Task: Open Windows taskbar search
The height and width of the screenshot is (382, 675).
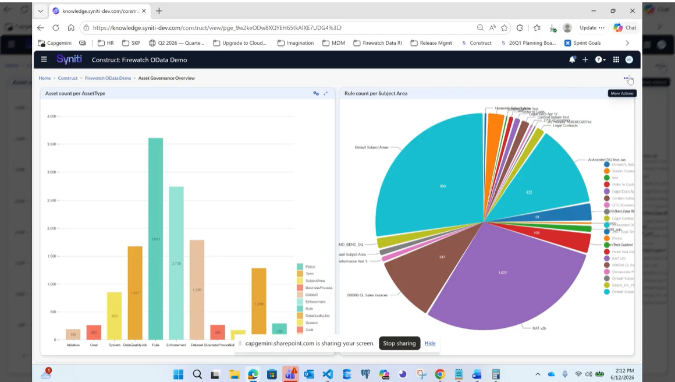Action: pyautogui.click(x=197, y=374)
